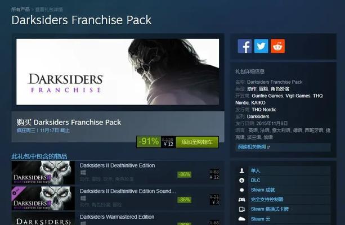Share the pack on Twitter
Screen dimensions: 345x225
pos(261,46)
